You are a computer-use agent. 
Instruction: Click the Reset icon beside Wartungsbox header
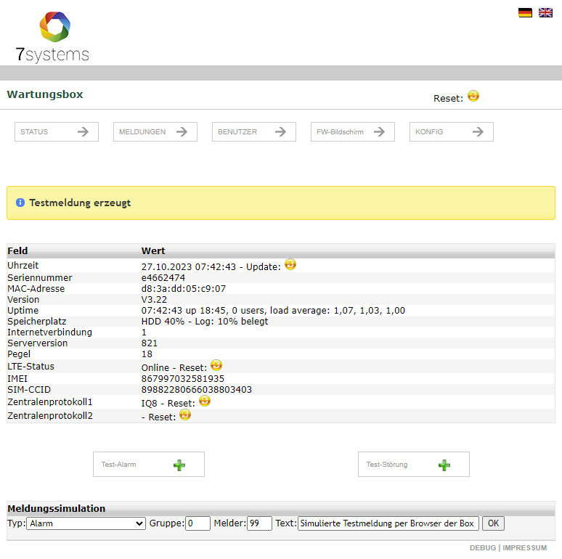(473, 96)
